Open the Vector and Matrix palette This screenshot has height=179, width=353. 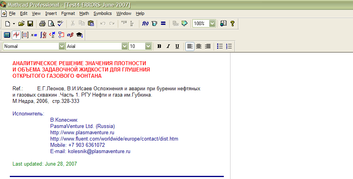tap(25, 35)
